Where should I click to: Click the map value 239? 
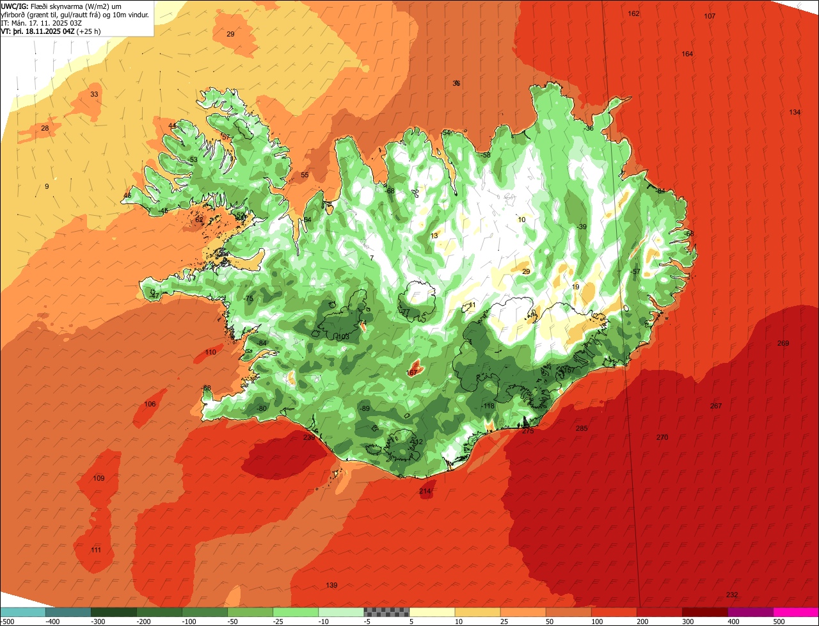click(x=309, y=437)
